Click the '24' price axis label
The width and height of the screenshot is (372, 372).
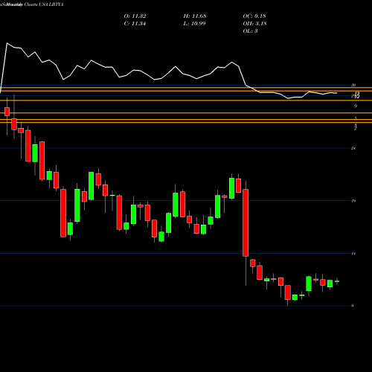pyautogui.click(x=353, y=148)
